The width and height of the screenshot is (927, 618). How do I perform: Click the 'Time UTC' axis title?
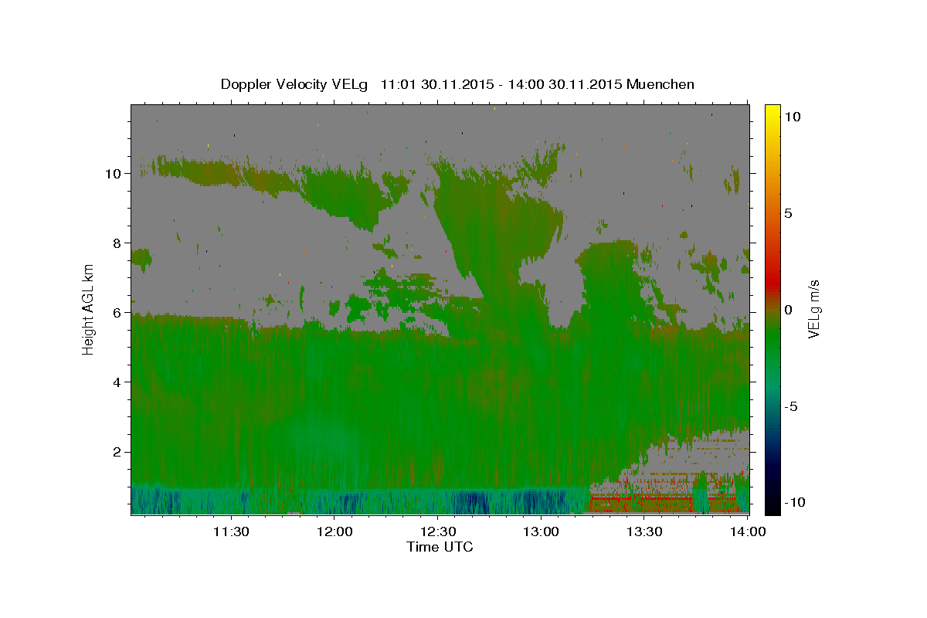440,547
